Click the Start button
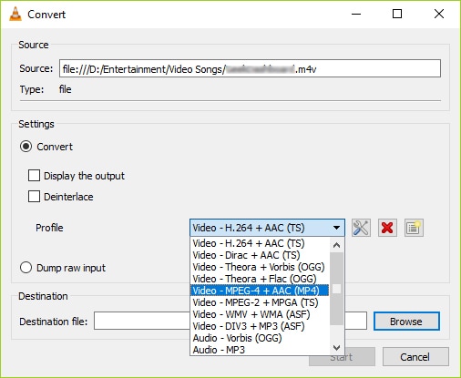Viewport: 461px width, 378px height. point(342,357)
